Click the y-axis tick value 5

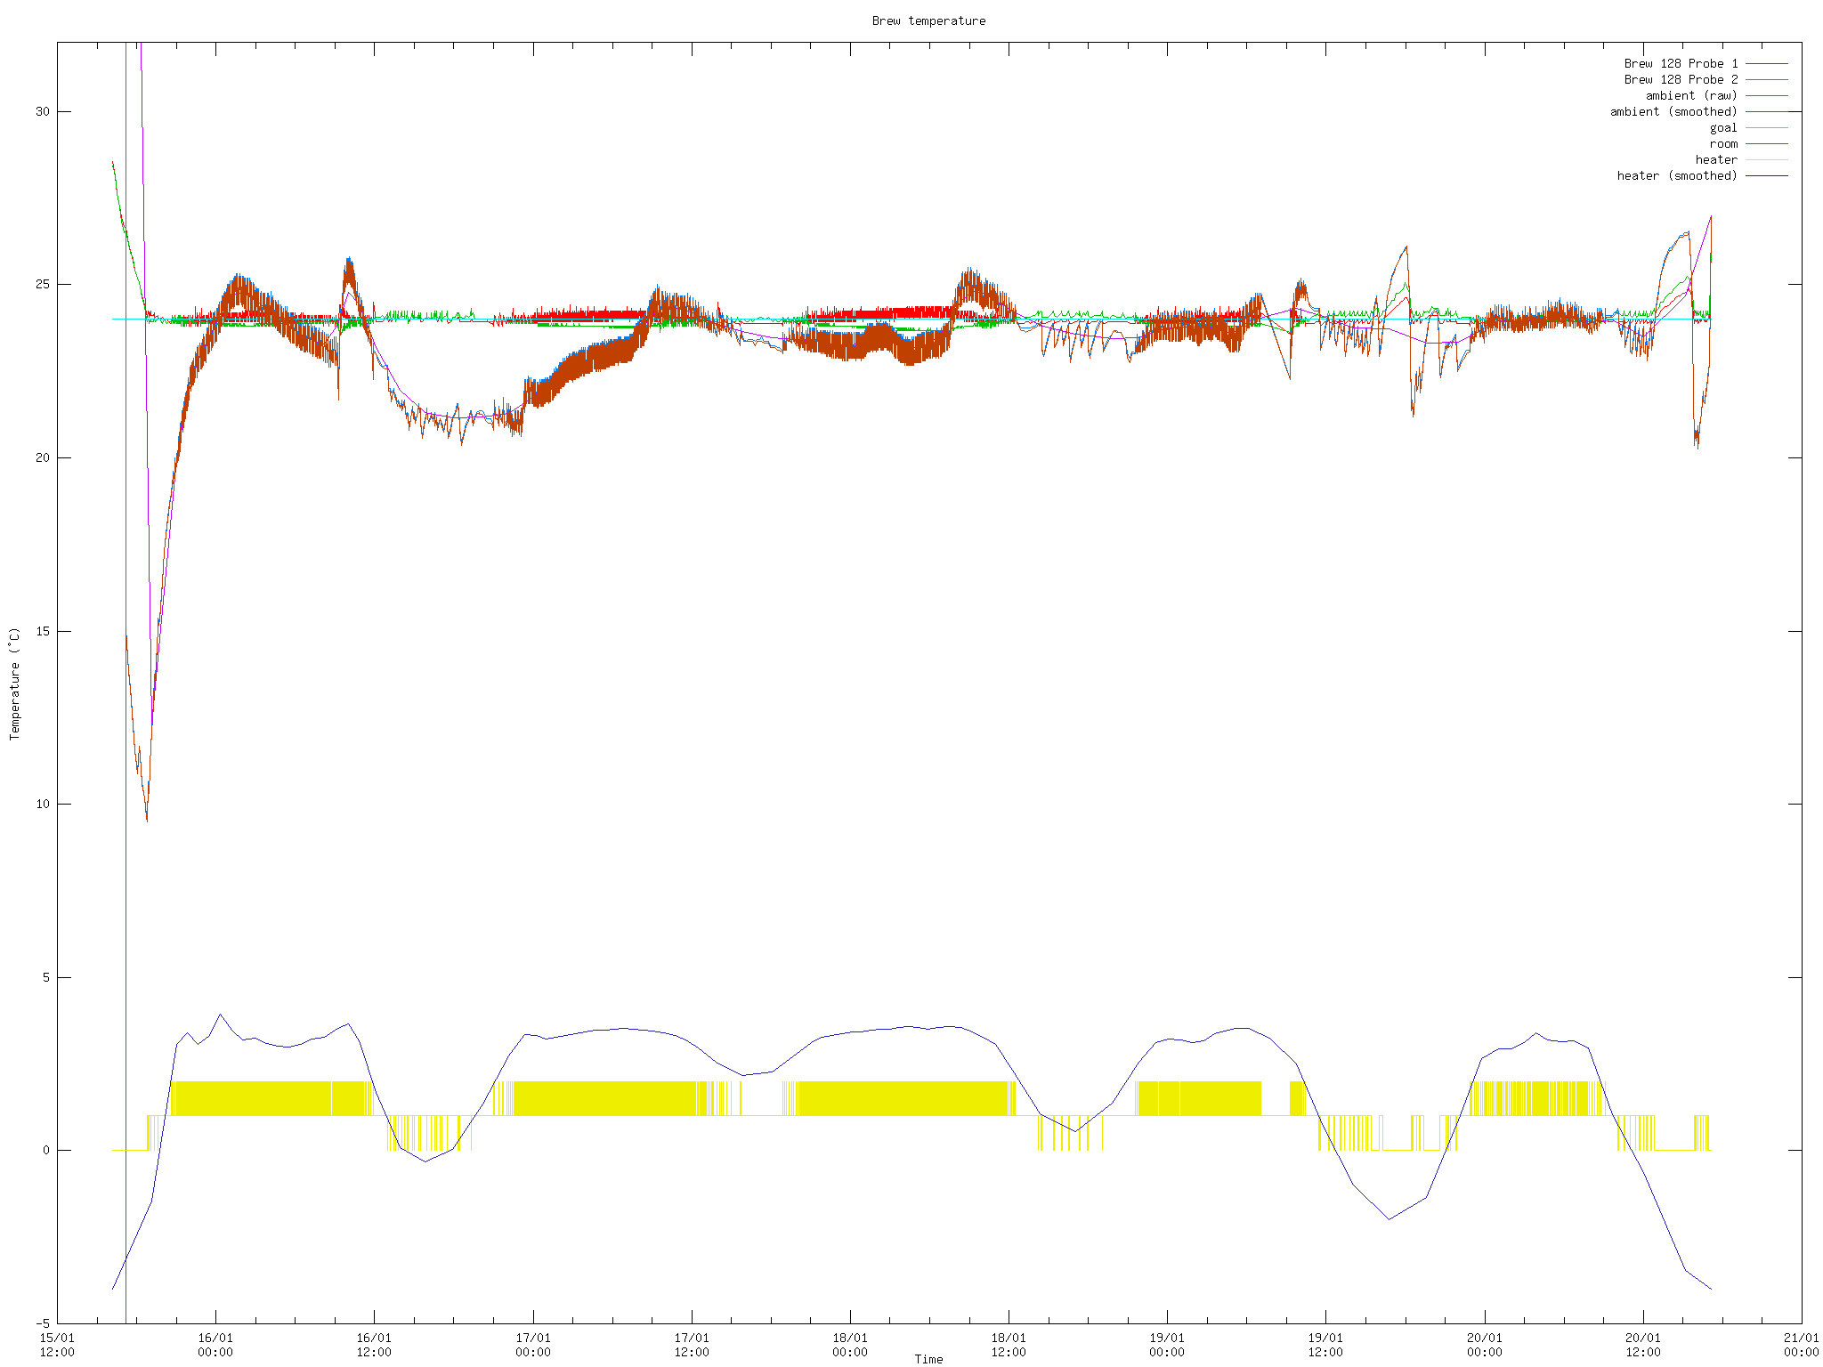(x=46, y=977)
